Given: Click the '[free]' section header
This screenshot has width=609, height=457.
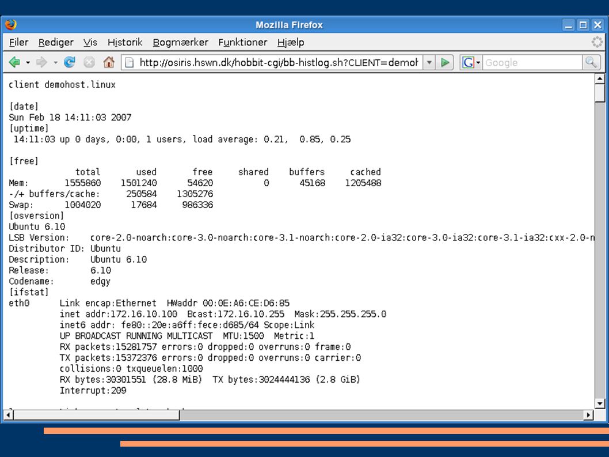Looking at the screenshot, I should click(24, 161).
